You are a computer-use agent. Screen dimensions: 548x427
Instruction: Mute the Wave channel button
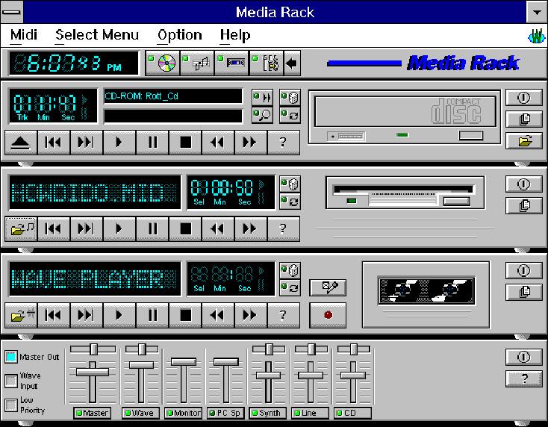click(x=140, y=413)
